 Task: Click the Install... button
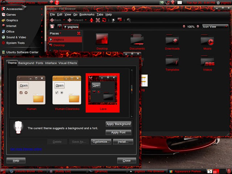tap(123, 142)
